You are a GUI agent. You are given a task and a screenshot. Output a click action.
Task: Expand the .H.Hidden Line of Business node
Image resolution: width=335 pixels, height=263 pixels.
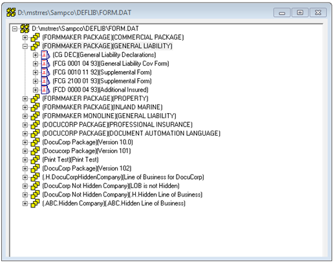coord(25,195)
